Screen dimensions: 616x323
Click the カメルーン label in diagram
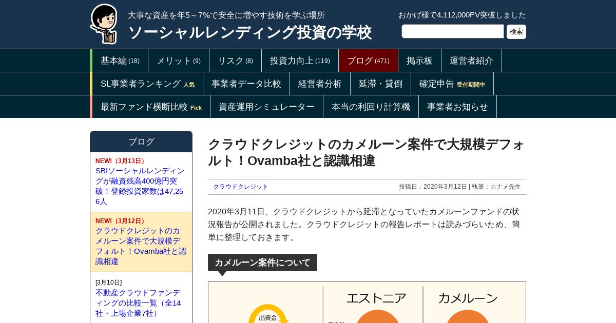coord(468,298)
